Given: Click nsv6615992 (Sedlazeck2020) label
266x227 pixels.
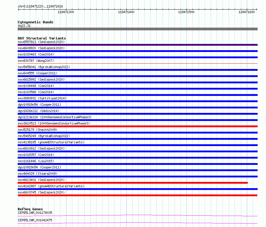Looking at the screenshot, I should click(41, 79).
